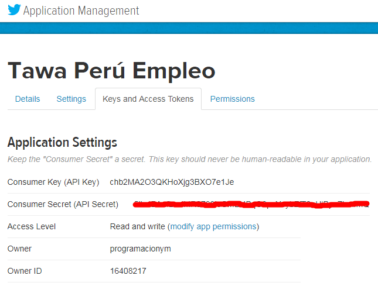The width and height of the screenshot is (378, 286).
Task: Click the Read and write text
Action: (x=137, y=226)
